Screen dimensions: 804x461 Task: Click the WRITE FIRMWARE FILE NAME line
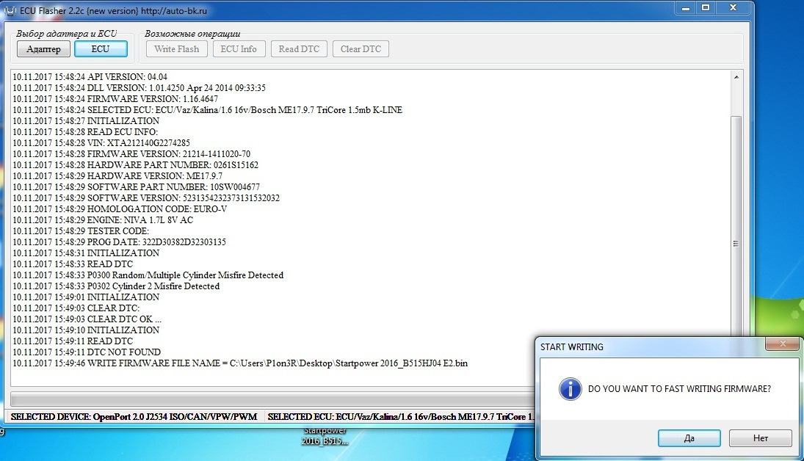(240, 363)
